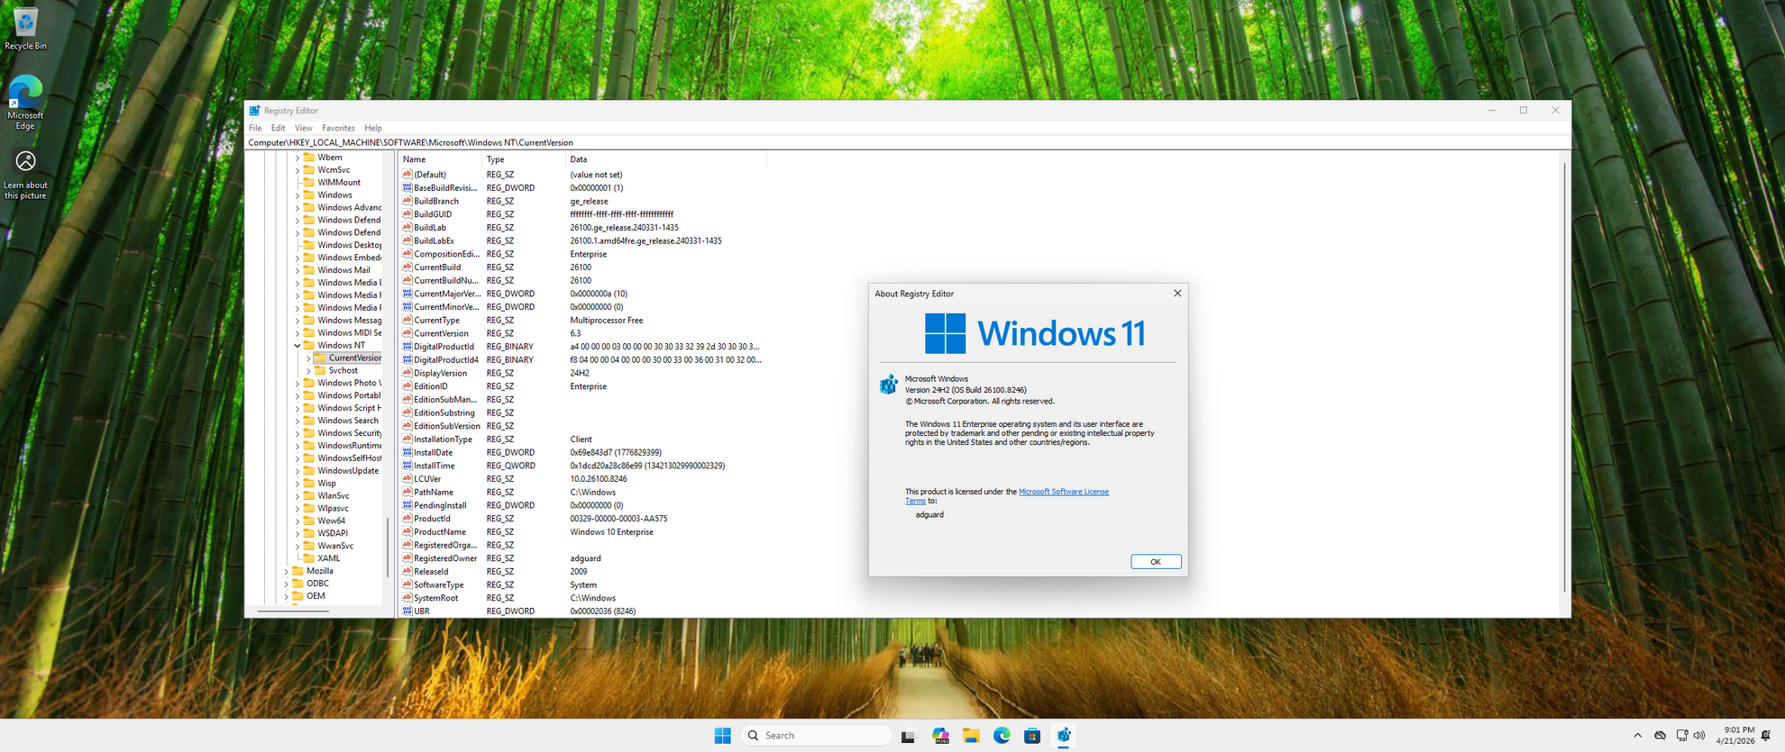Click the volume icon in system tray
Image resolution: width=1785 pixels, height=752 pixels.
point(1699,736)
